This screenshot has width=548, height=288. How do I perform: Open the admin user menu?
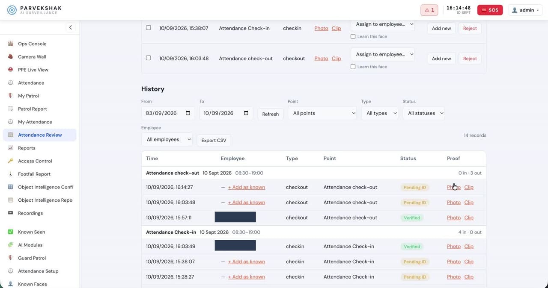click(525, 10)
